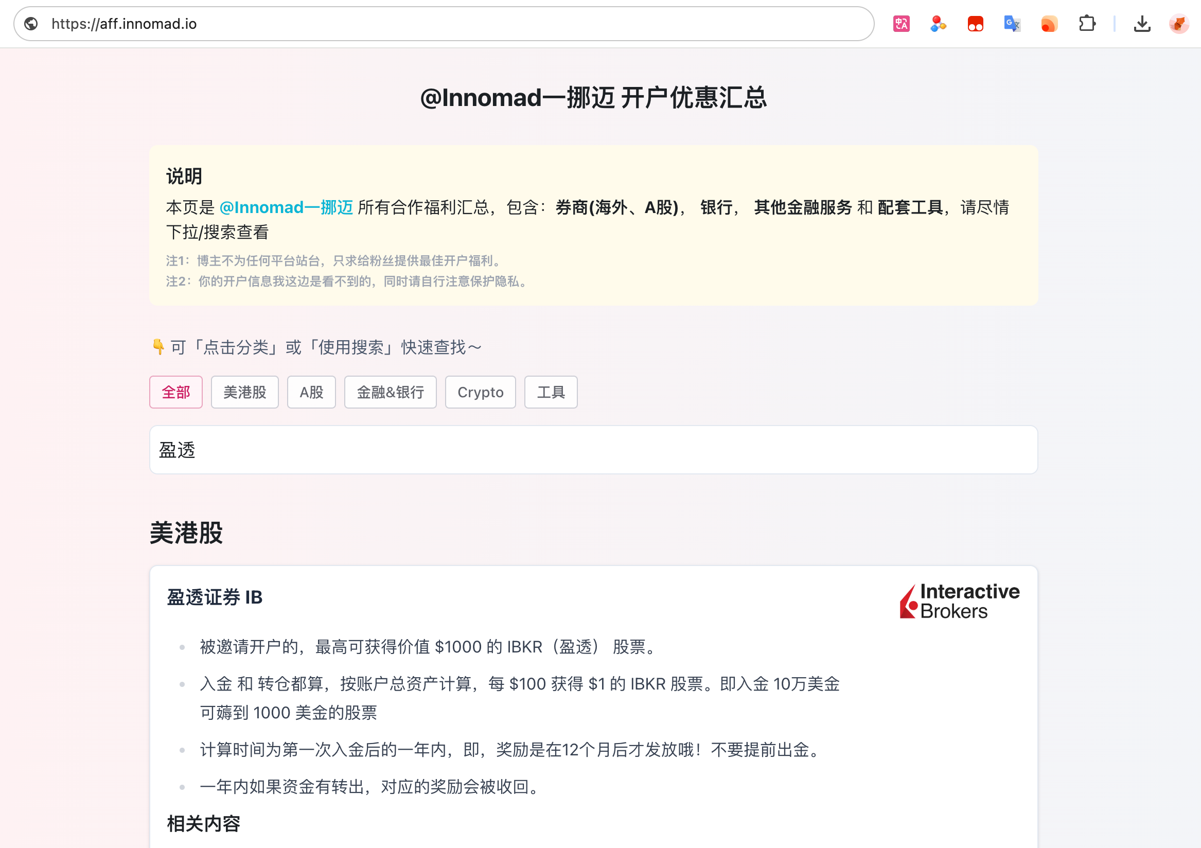Open the browser downloads icon
The height and width of the screenshot is (848, 1201).
[1142, 24]
